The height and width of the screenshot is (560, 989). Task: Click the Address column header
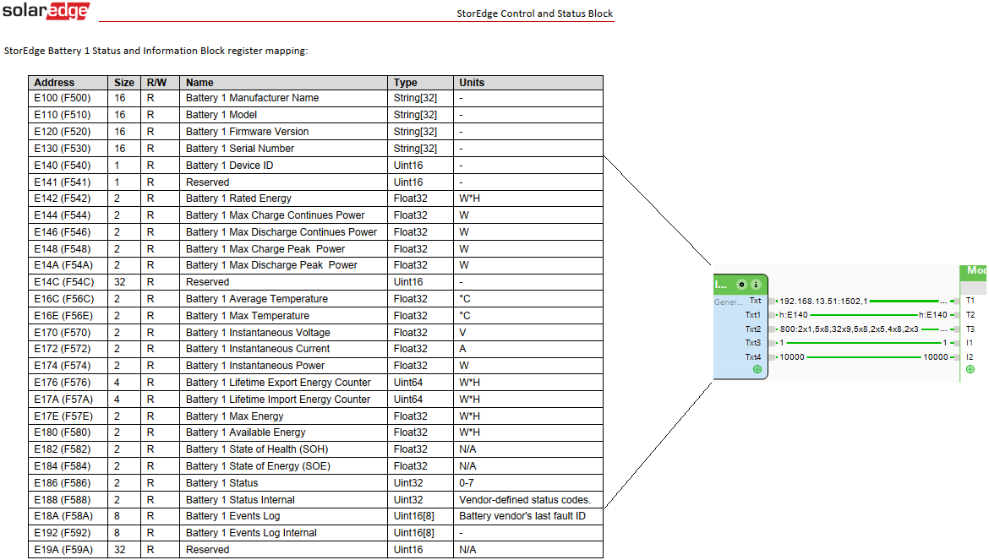[54, 83]
